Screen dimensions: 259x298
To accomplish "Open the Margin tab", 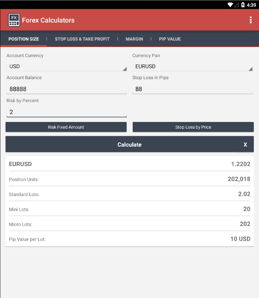I will click(x=134, y=39).
